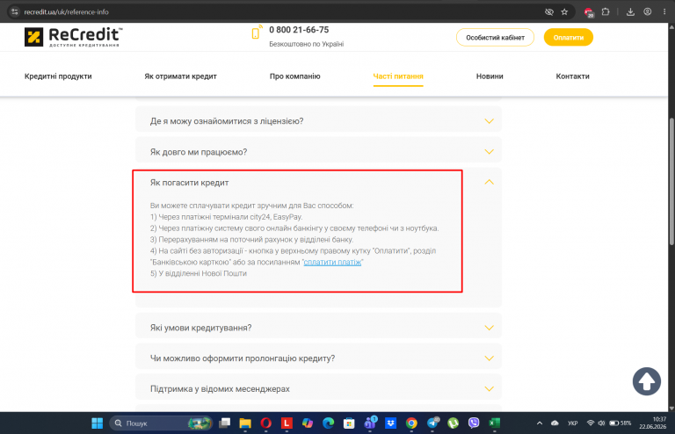
Task: Open Excel from taskbar
Action: (x=494, y=423)
